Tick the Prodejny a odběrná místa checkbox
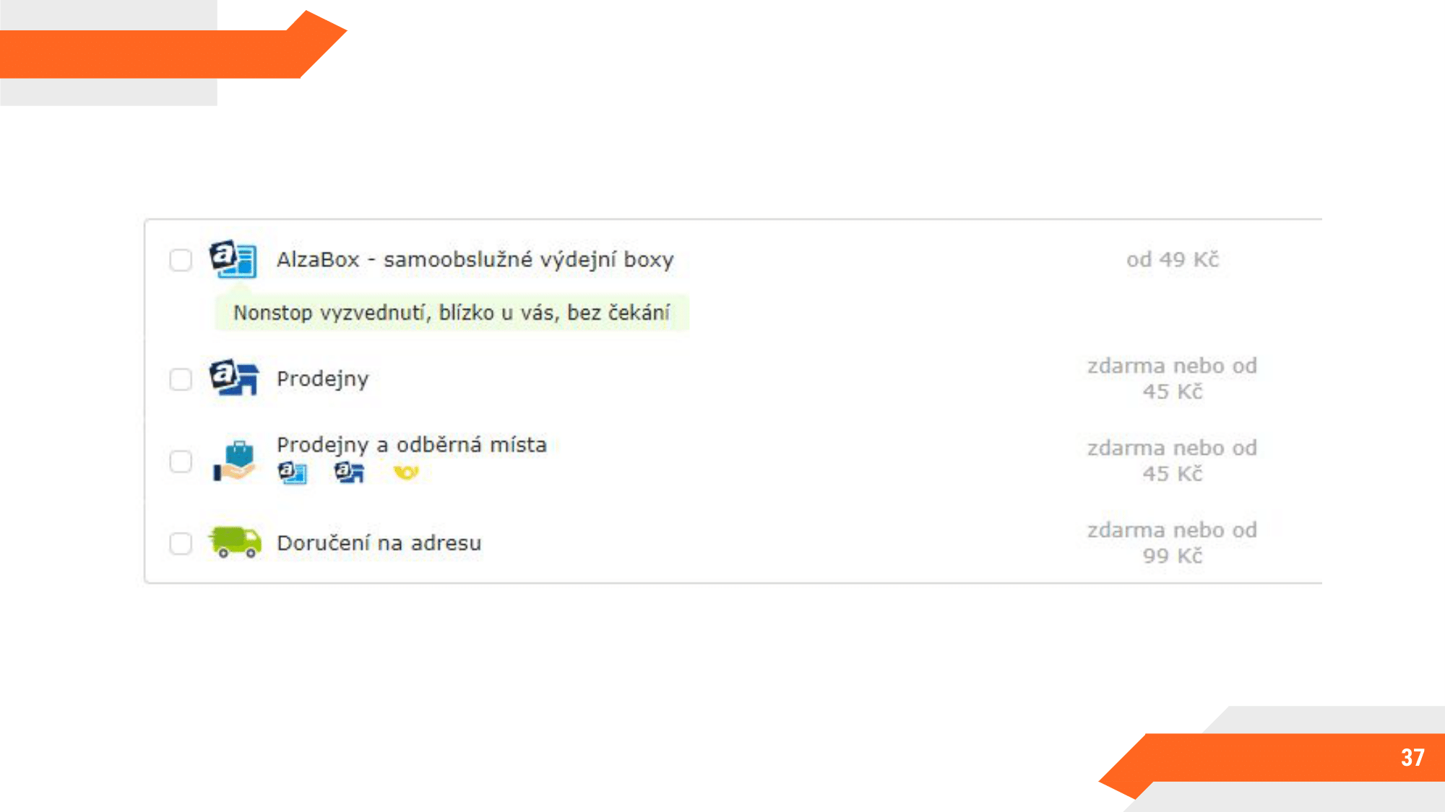 click(181, 461)
